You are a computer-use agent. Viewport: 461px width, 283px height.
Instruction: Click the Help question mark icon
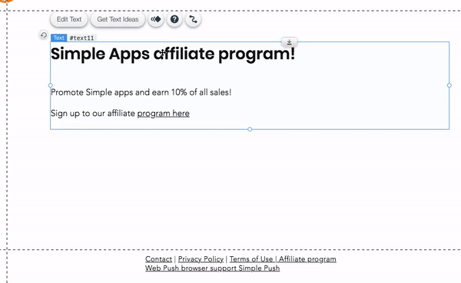click(x=174, y=19)
